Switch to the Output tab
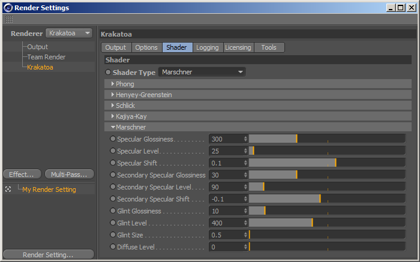 coord(116,47)
